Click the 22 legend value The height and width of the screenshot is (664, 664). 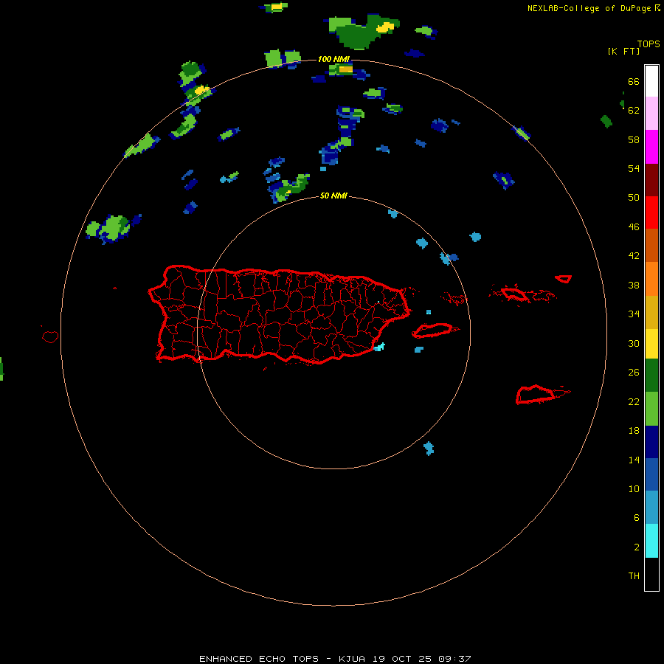(x=634, y=402)
